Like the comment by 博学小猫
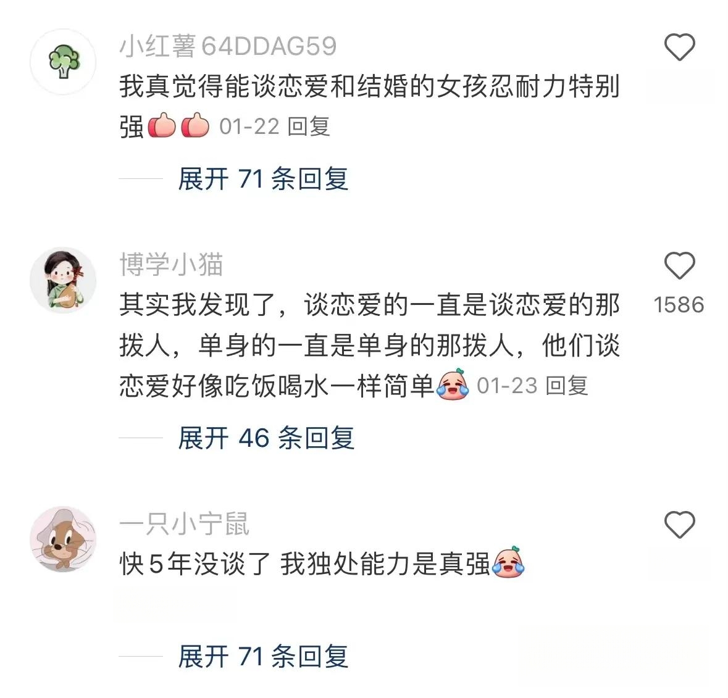Screen dimensions: 728x698 [x=679, y=265]
